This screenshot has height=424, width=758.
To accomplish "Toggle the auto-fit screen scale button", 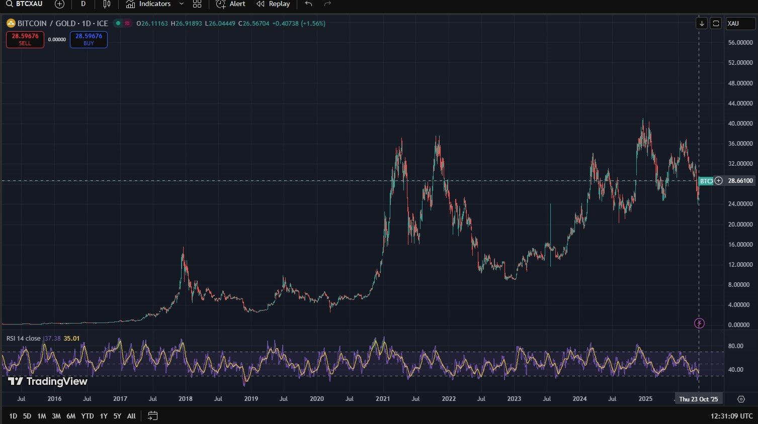I will pyautogui.click(x=716, y=24).
